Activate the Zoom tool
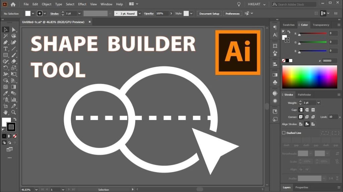This screenshot has height=192, width=343. (13, 113)
